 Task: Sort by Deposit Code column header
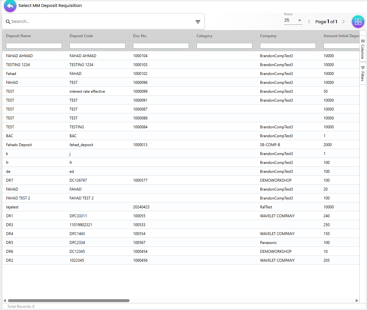(x=81, y=36)
